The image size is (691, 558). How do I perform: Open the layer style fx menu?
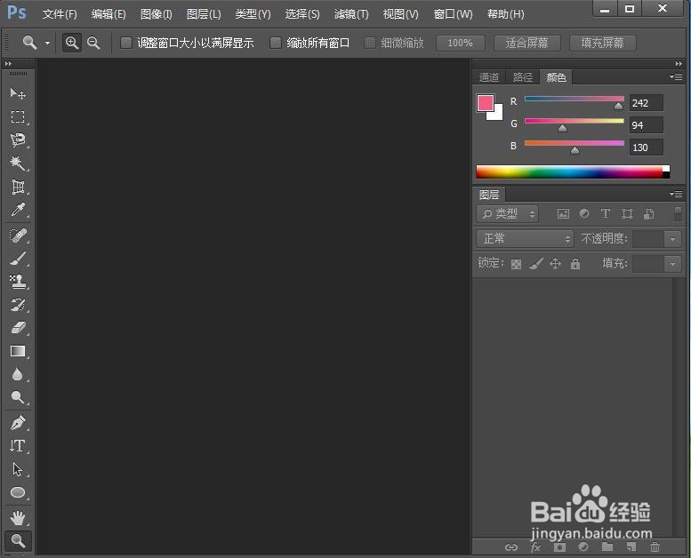pyautogui.click(x=535, y=547)
